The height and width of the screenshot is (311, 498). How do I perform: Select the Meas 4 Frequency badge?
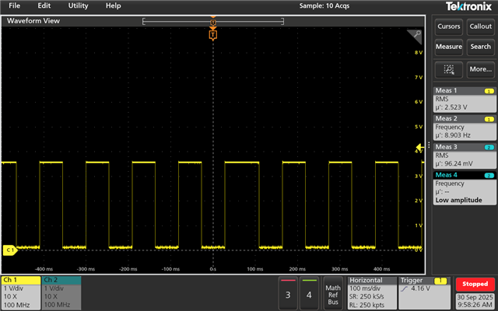465,188
